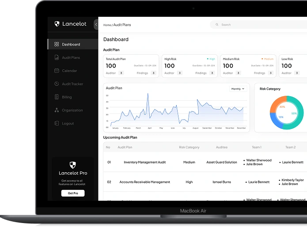Screen dimensions: 307x227
Task: Click the Audit Plans chart icon
Action: [x=57, y=57]
